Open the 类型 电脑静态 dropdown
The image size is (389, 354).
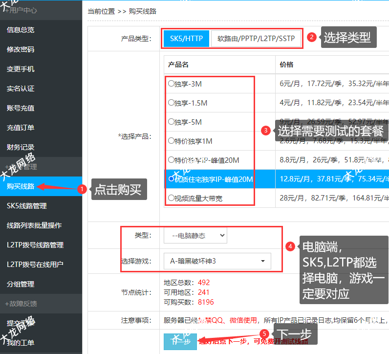click(x=195, y=236)
